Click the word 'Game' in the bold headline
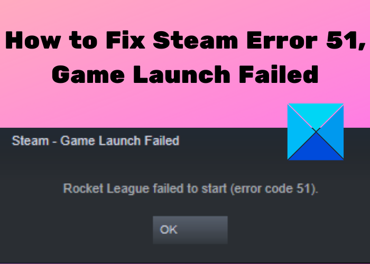This screenshot has width=370, height=264. (x=88, y=75)
